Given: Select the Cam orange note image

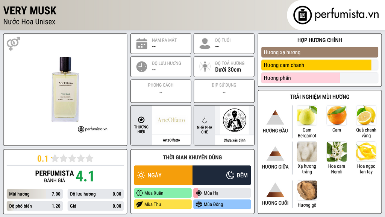Looking at the screenshot, I should 336,115.
